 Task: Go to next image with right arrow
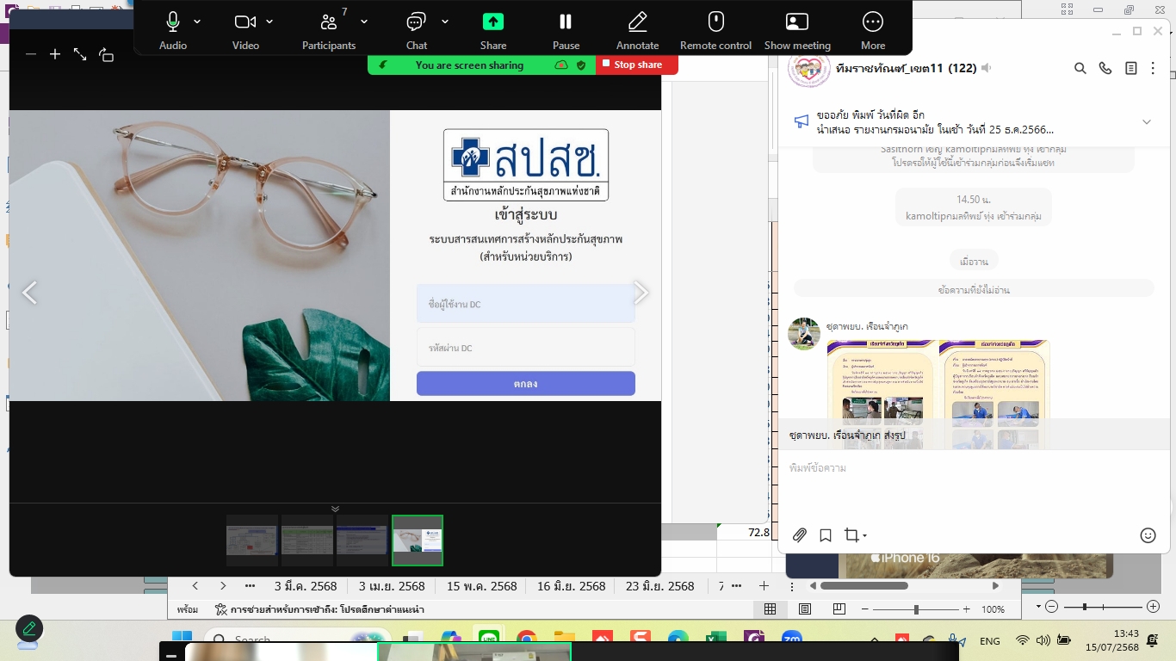(x=641, y=293)
